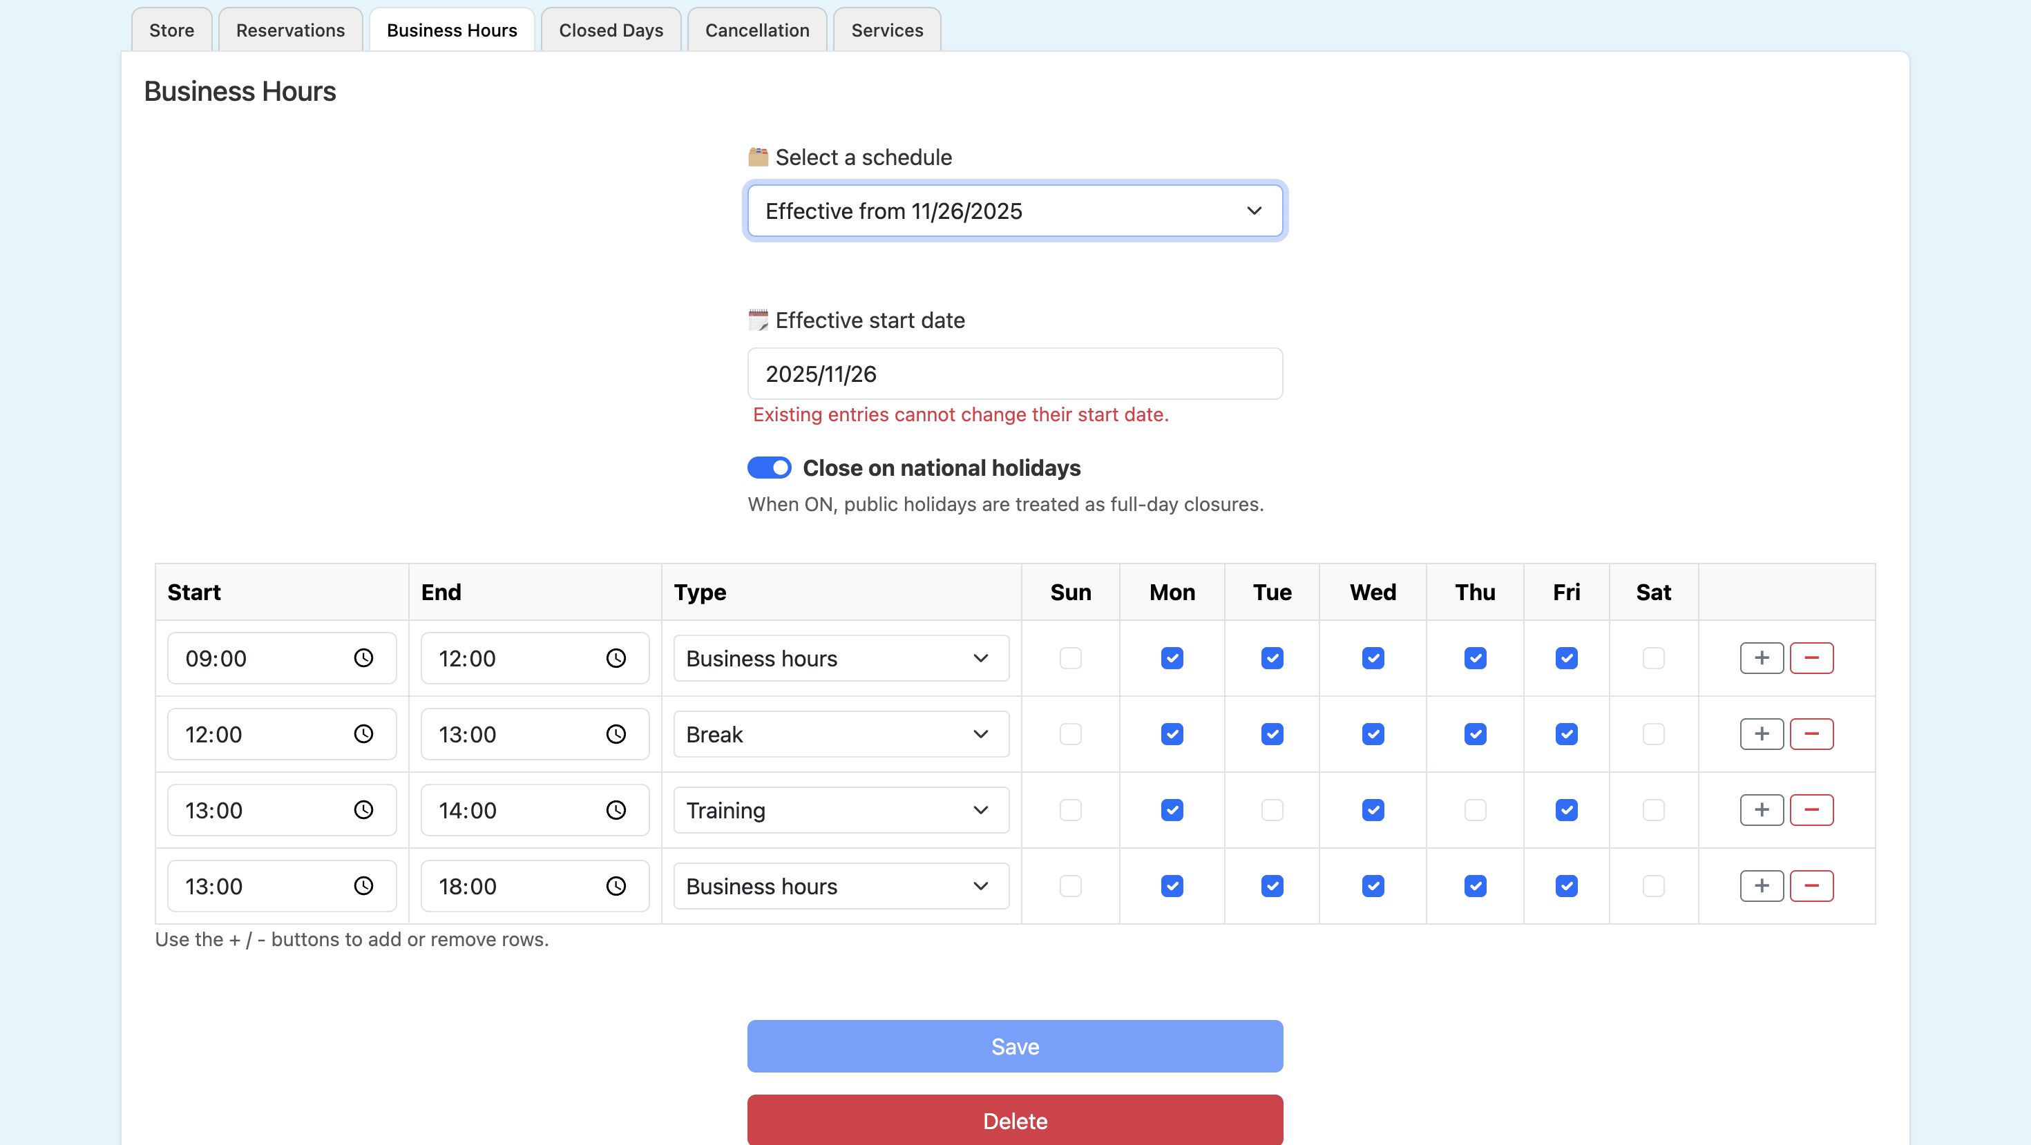2031x1145 pixels.
Task: Add row after the Break row
Action: click(1762, 733)
